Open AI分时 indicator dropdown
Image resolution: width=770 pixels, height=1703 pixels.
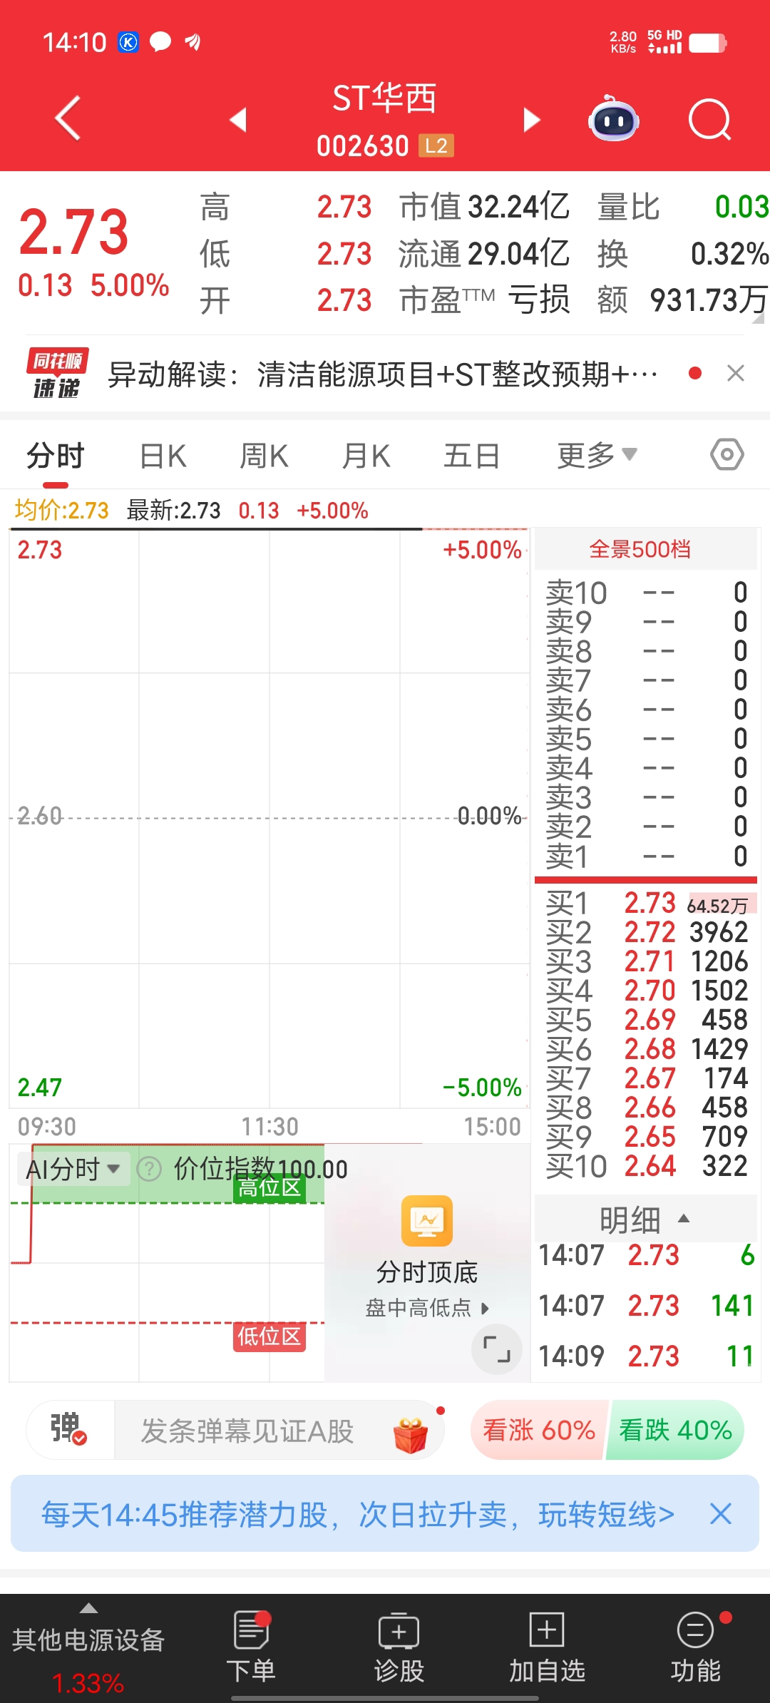(x=73, y=1169)
